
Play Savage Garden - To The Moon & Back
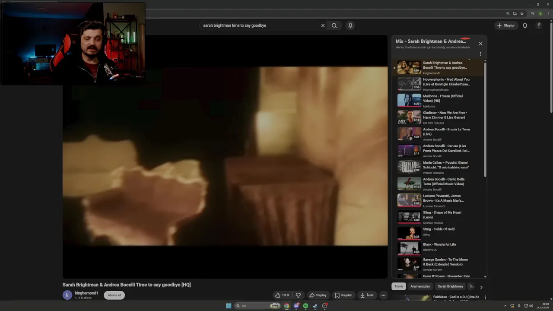tap(438, 263)
